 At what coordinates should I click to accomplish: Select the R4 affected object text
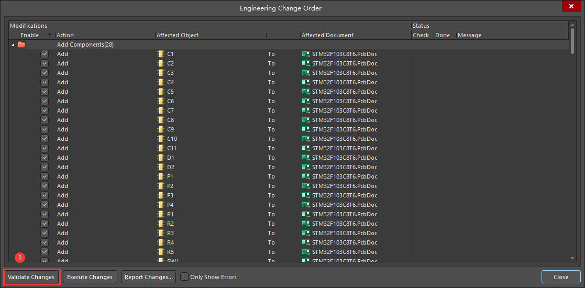pyautogui.click(x=171, y=242)
